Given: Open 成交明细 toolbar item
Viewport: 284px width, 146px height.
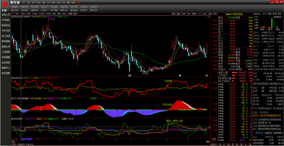Looking at the screenshot, I should coord(54,10).
